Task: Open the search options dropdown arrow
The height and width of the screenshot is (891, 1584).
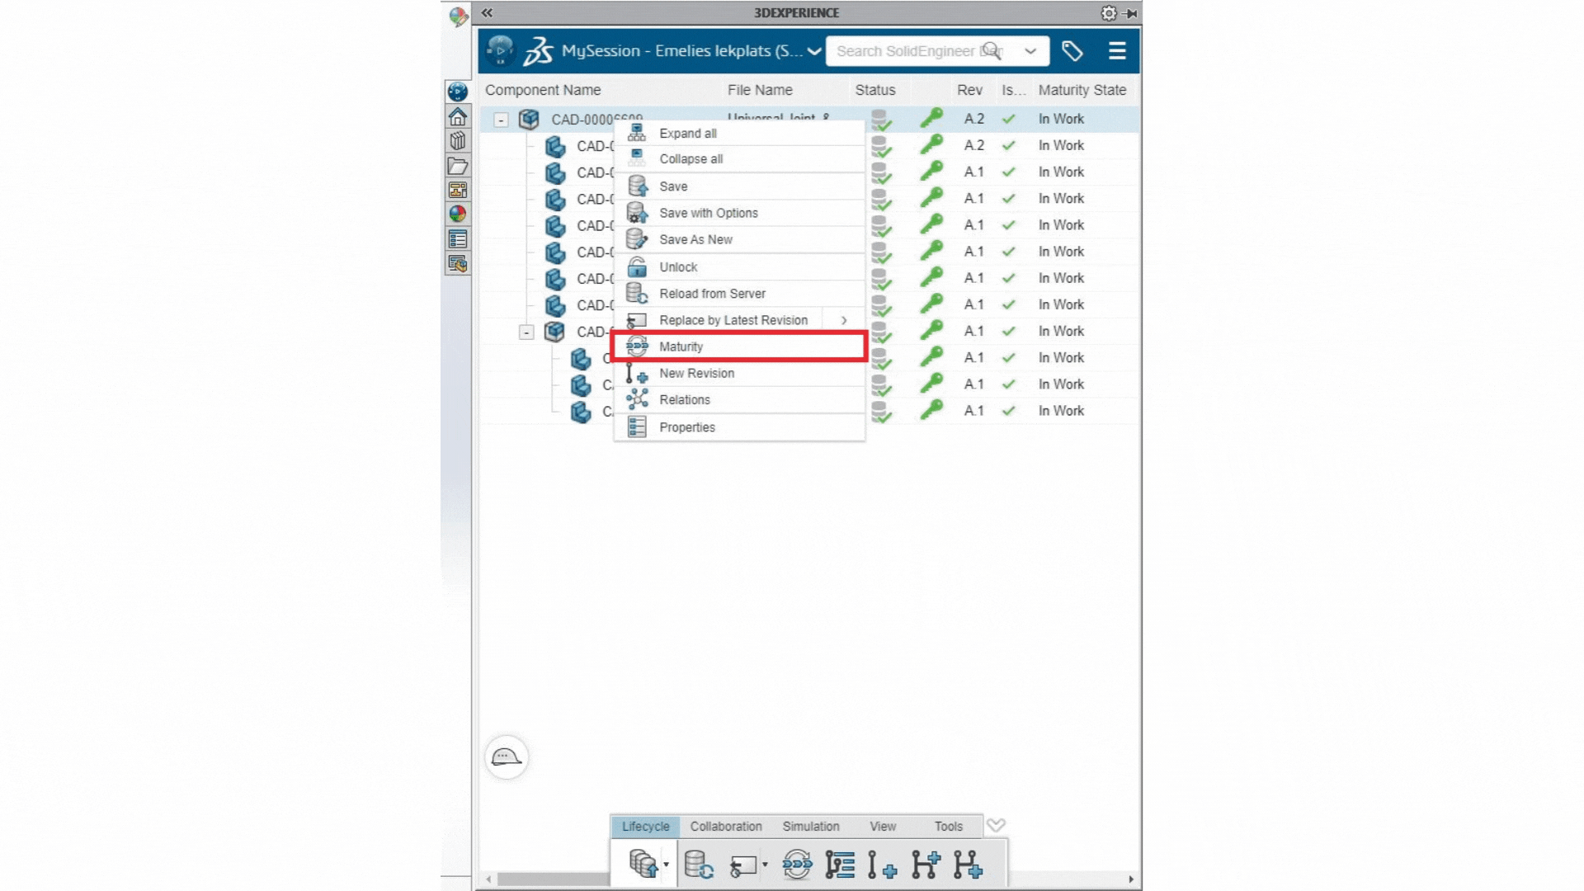Action: tap(1030, 51)
